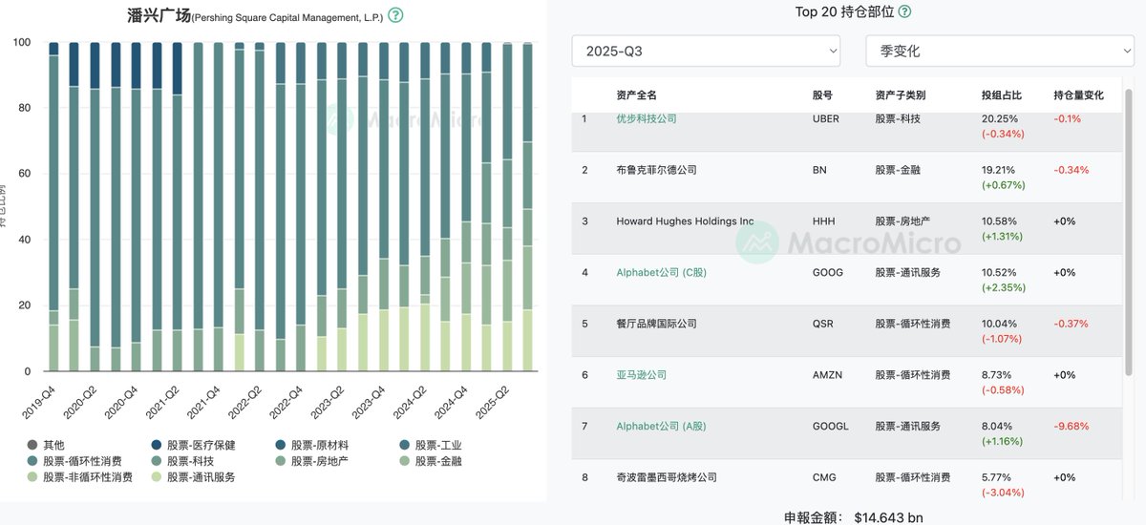1146x525 pixels.
Task: Click the help icon beside the Pershing Square title
Action: click(x=396, y=15)
